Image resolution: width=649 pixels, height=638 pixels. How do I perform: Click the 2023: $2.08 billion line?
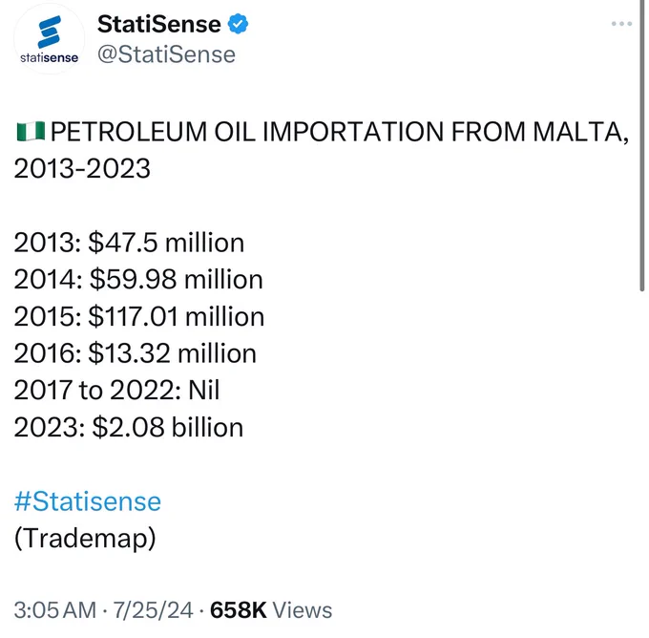point(128,427)
